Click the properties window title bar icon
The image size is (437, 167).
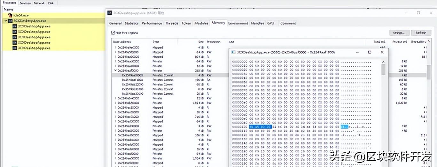tap(109, 13)
